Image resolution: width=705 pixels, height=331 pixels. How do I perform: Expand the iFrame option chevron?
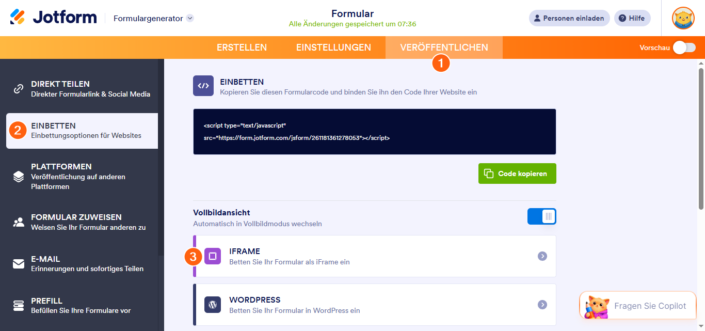[x=542, y=256]
